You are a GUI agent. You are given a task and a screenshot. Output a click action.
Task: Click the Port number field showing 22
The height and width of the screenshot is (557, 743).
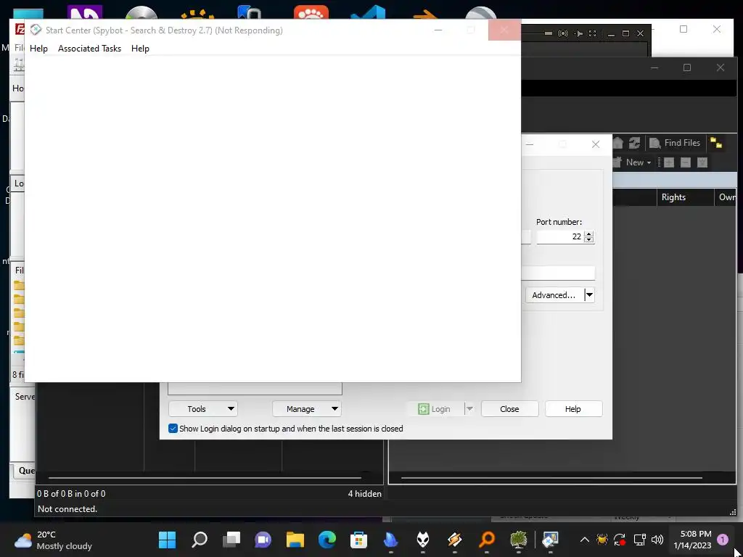tap(559, 236)
